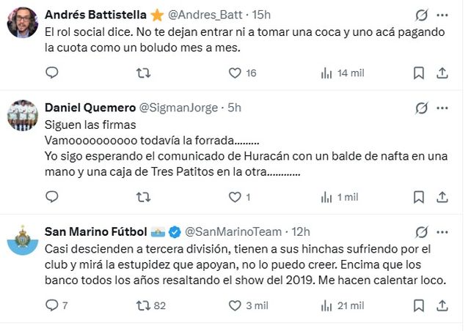Retweet San Marino Fútbol post with 82 retweets
The width and height of the screenshot is (471, 331).
(x=145, y=305)
